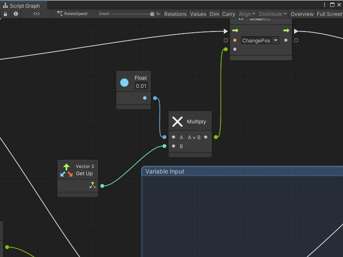Click the Script Graph tab icon
Image resolution: width=343 pixels, height=257 pixels.
pos(5,6)
